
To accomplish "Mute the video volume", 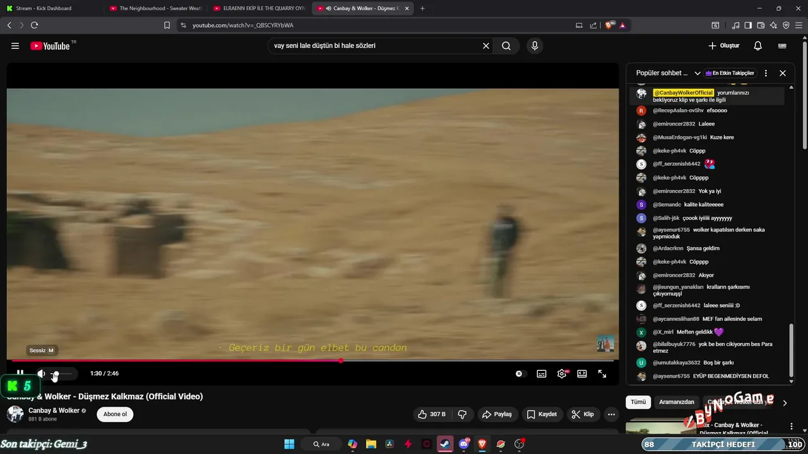I will 41,374.
